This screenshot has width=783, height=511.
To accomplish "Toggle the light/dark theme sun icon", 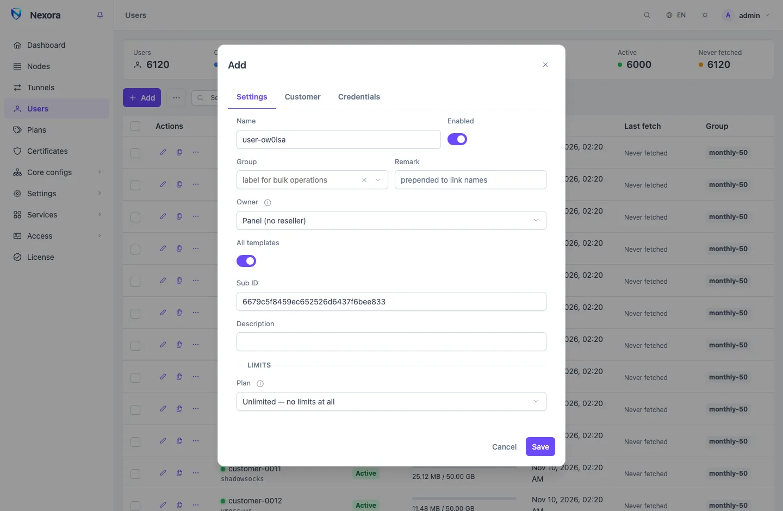I will [705, 15].
